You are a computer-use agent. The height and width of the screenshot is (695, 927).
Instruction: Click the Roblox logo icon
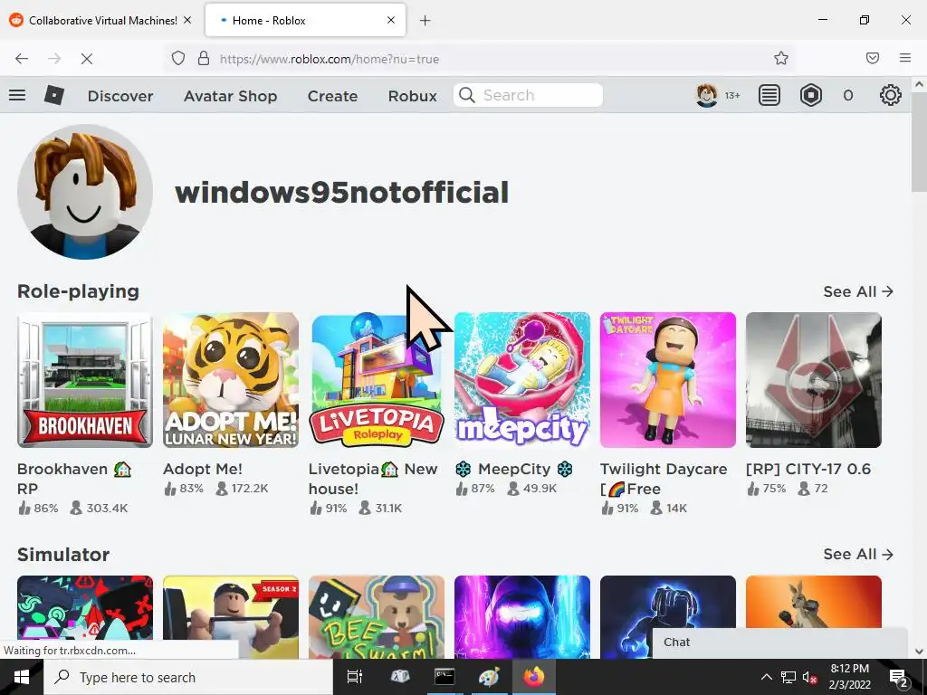(x=54, y=95)
